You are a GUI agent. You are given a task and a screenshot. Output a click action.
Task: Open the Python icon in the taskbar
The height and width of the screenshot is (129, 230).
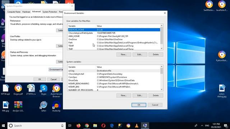coord(120,126)
